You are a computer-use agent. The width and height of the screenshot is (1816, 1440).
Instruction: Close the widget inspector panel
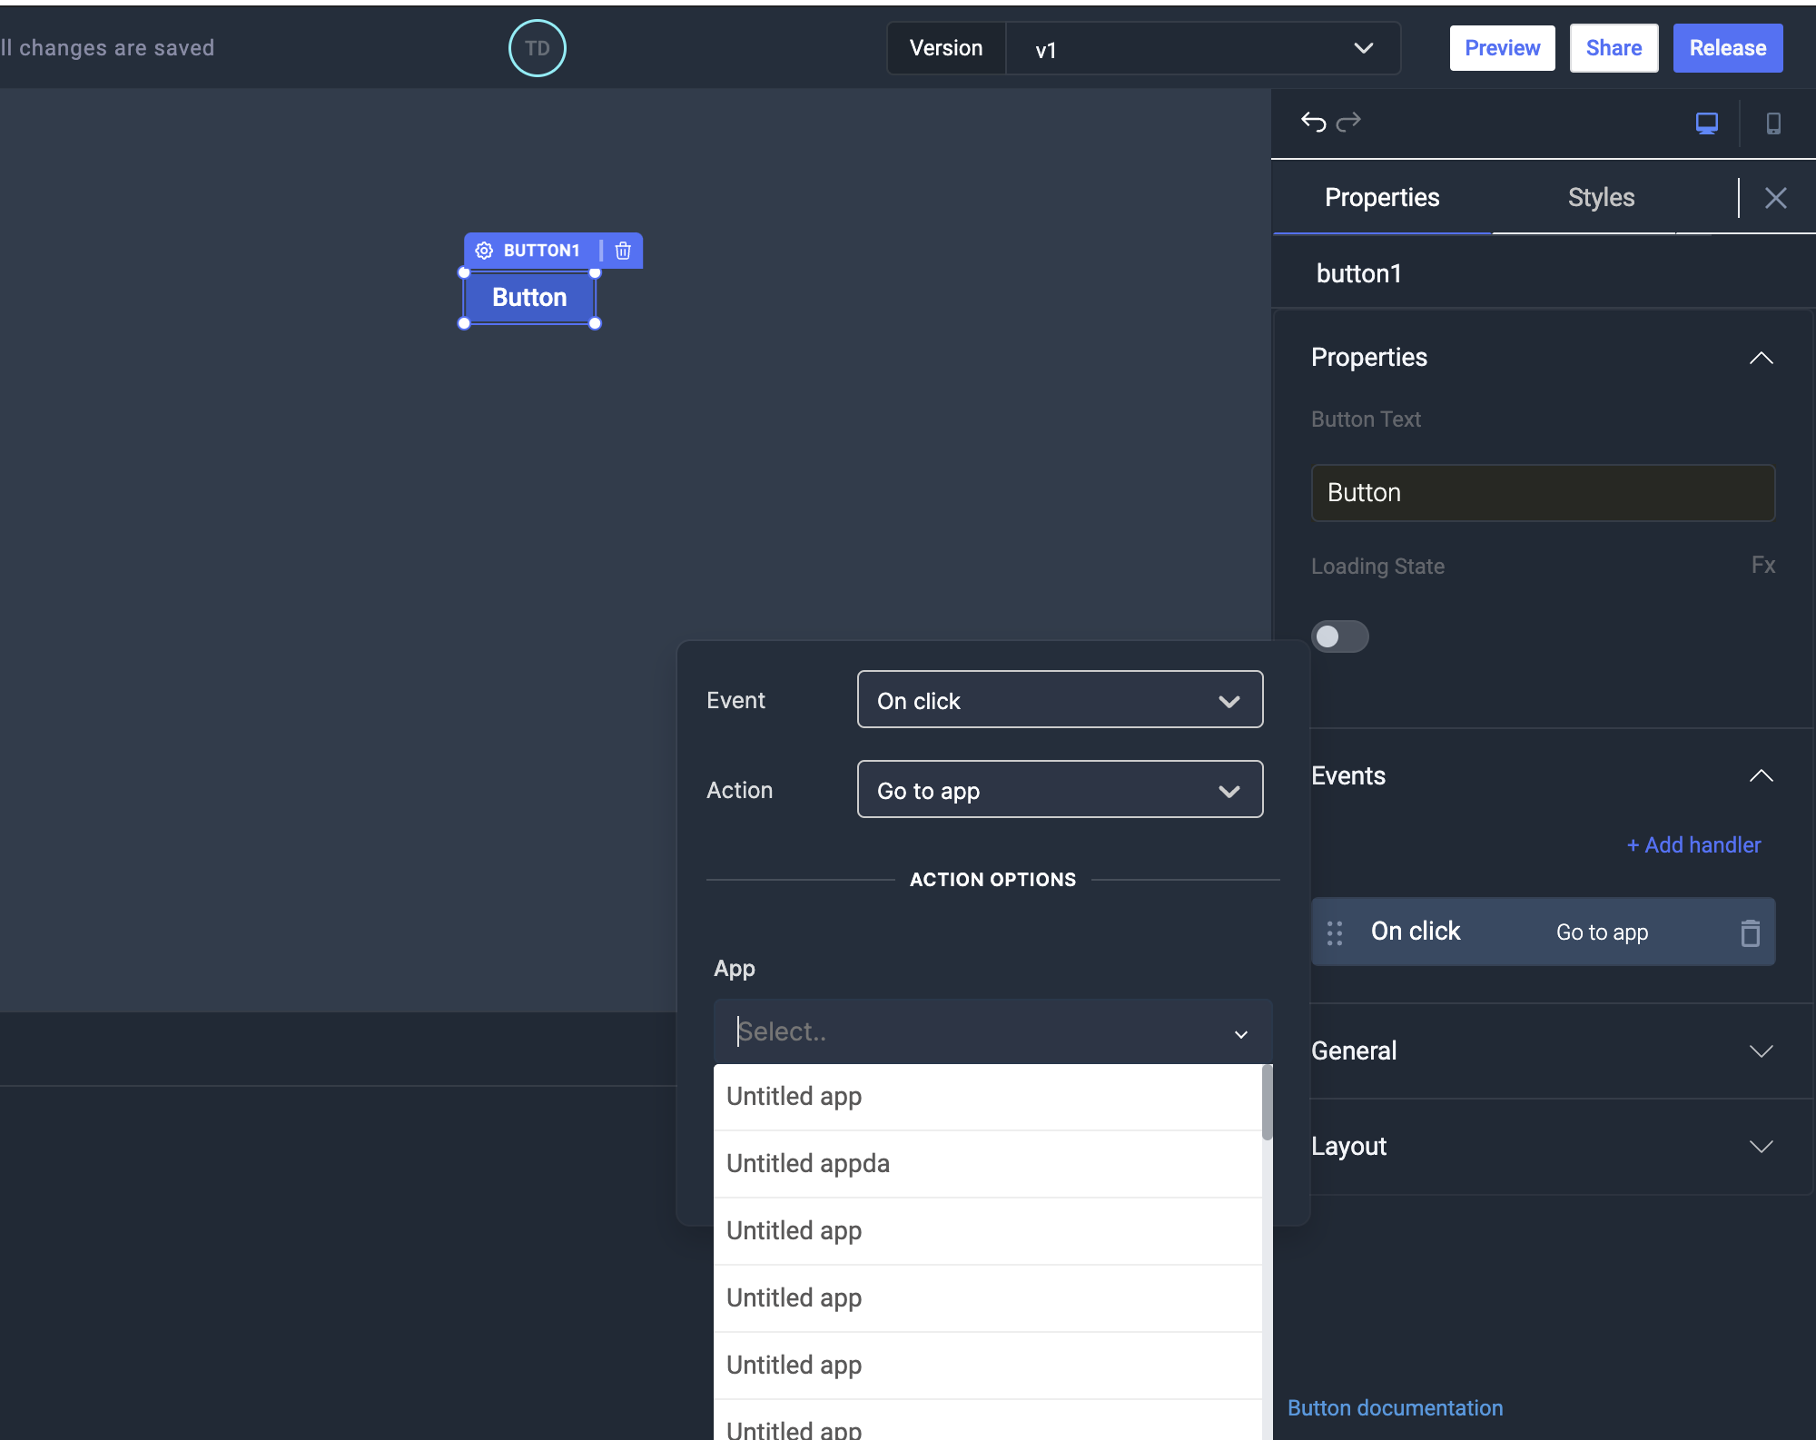tap(1775, 197)
